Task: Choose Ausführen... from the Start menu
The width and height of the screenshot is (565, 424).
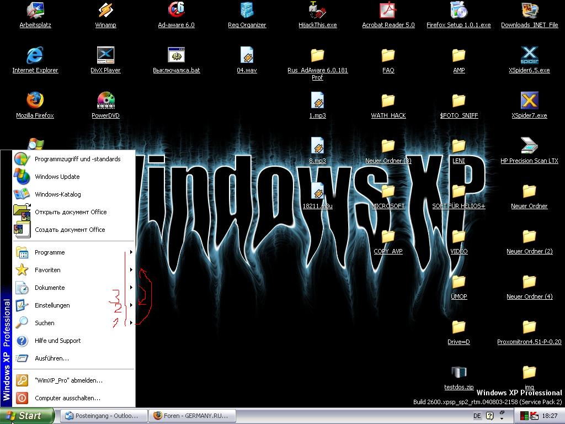Action: point(73,358)
